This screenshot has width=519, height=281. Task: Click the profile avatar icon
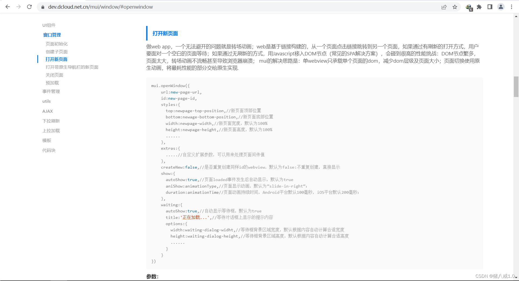point(501,7)
